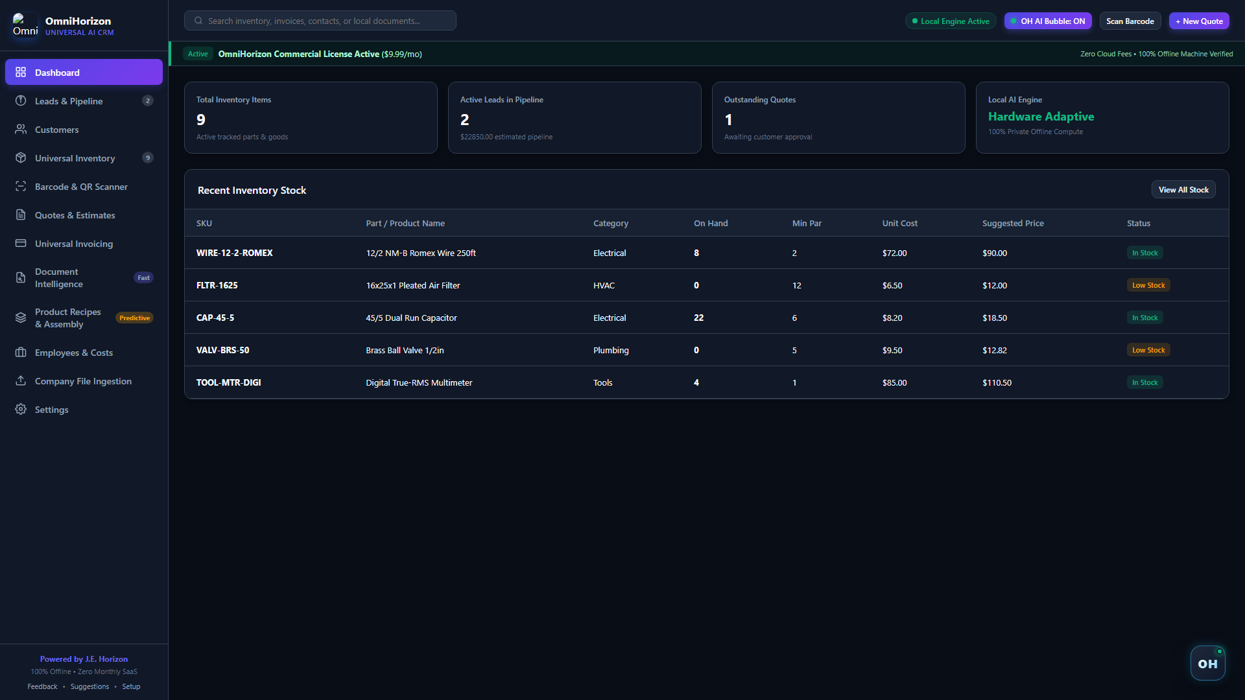Select SKU CAP-45-5
This screenshot has height=700, width=1245.
coord(215,318)
